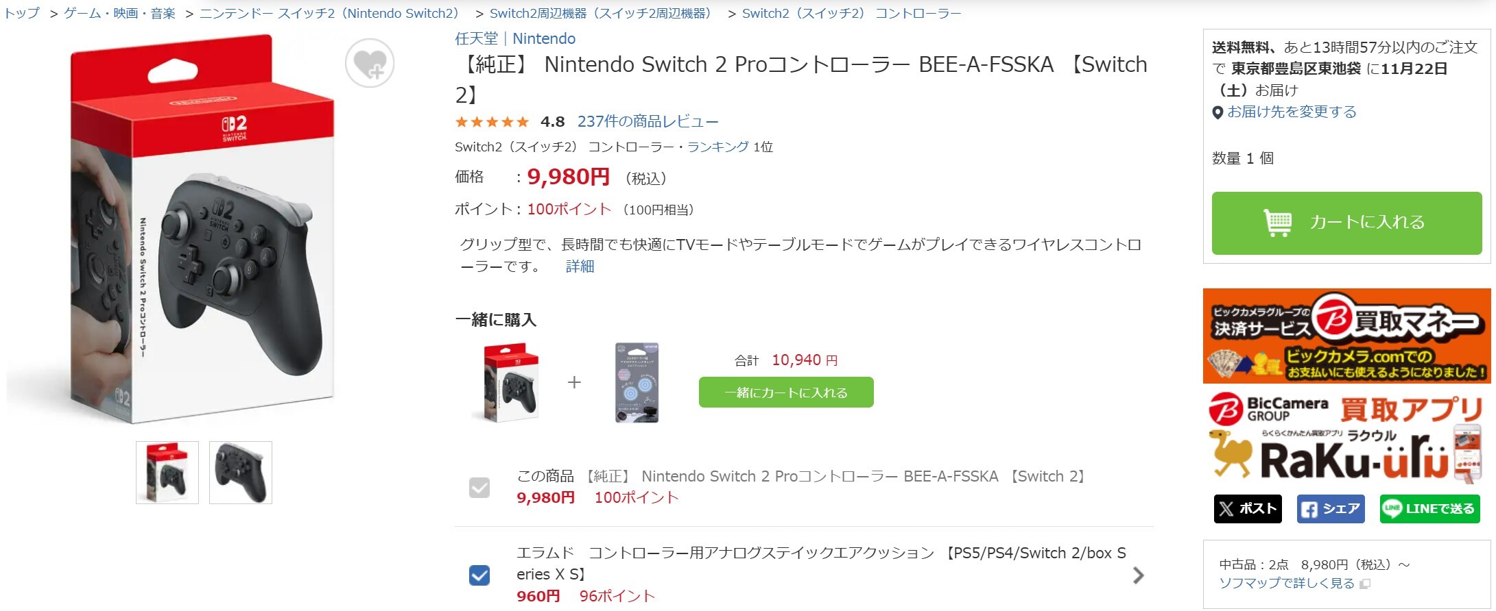Click the heart wishlist icon
Viewport: 1496px width, 611px height.
[x=370, y=64]
